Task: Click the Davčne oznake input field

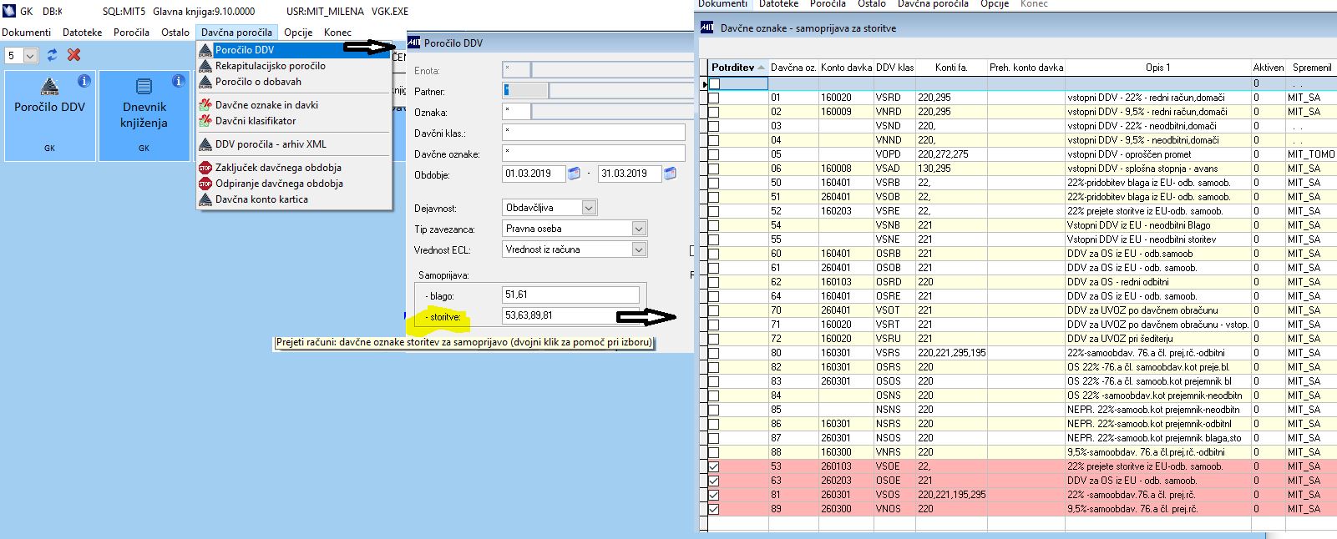Action: pyautogui.click(x=593, y=154)
